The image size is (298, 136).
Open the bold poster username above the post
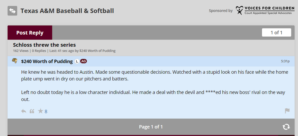47,61
